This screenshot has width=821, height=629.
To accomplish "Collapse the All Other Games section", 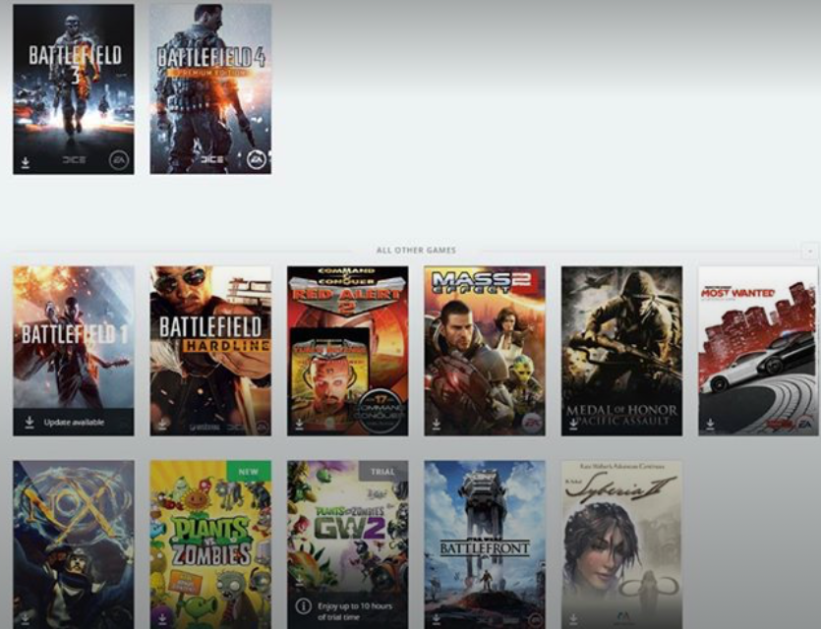I will point(809,251).
